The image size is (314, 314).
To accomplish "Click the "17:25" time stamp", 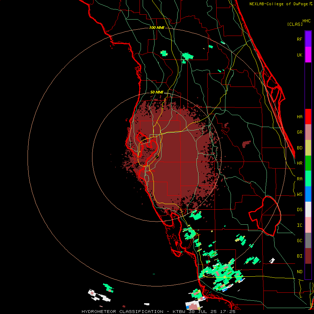I will click(229, 312).
